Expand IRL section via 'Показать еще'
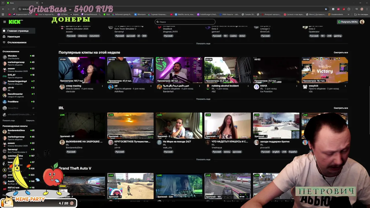Screen dimensions: 370x208 tap(203, 159)
